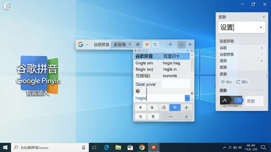The height and width of the screenshot is (152, 271).
Task: Click the orange skin icon on the toolbar
Action: (147, 45)
